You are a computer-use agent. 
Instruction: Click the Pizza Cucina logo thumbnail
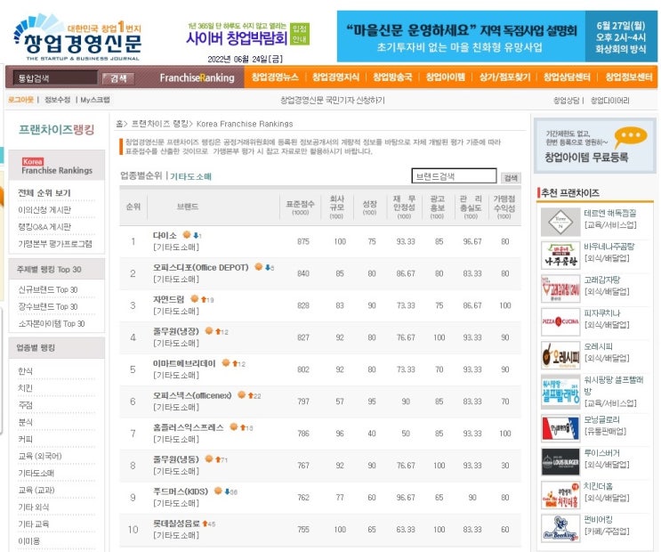pos(560,322)
